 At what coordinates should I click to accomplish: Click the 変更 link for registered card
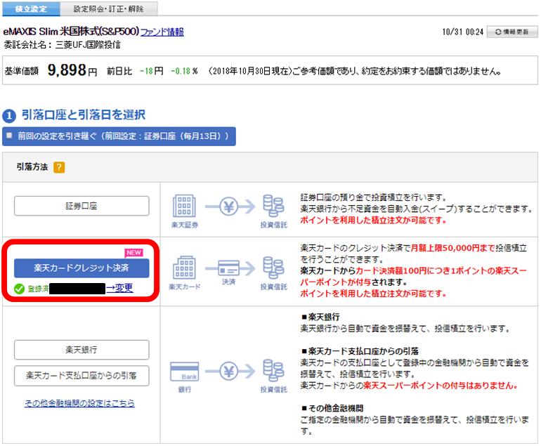[x=119, y=288]
